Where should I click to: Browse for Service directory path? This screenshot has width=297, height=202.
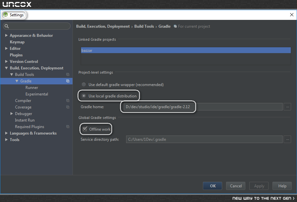[x=287, y=139]
